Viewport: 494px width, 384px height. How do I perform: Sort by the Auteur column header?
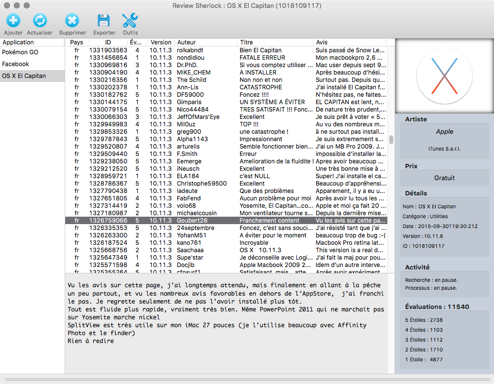(206, 42)
